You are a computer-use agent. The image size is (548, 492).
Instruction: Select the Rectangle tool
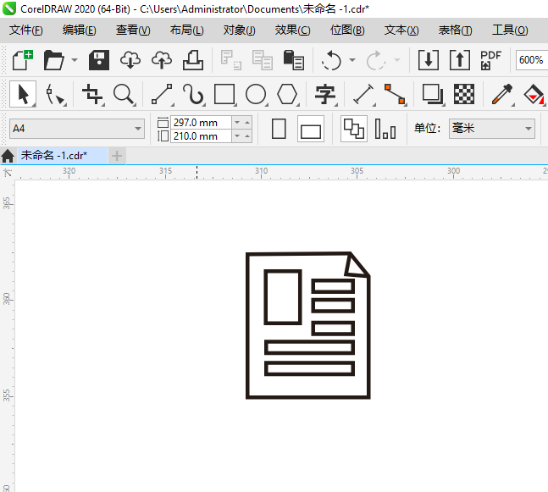coord(224,94)
